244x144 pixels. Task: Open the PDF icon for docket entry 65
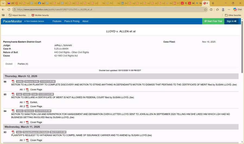[x=13, y=94]
